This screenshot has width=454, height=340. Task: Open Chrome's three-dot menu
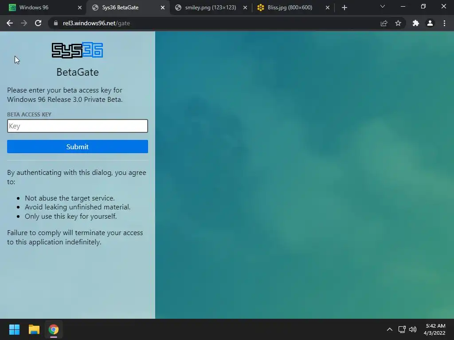(444, 23)
